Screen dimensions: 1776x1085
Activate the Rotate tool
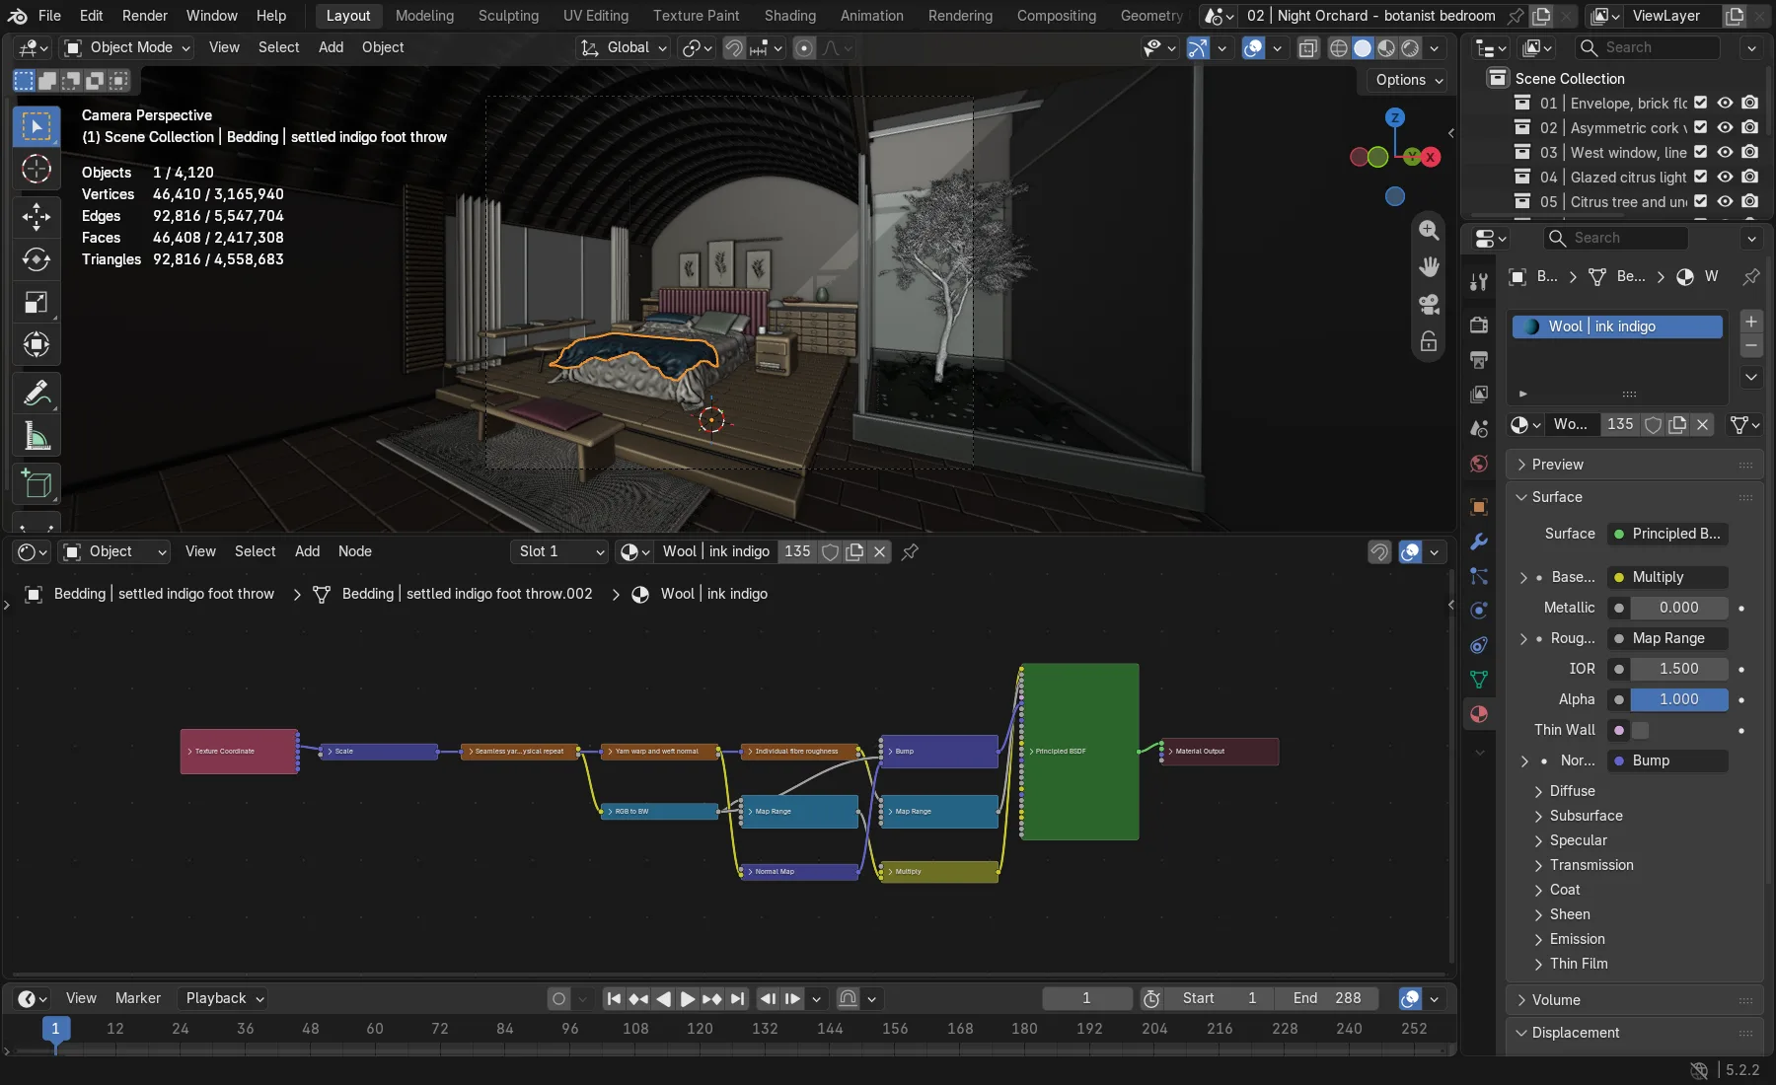pos(37,259)
